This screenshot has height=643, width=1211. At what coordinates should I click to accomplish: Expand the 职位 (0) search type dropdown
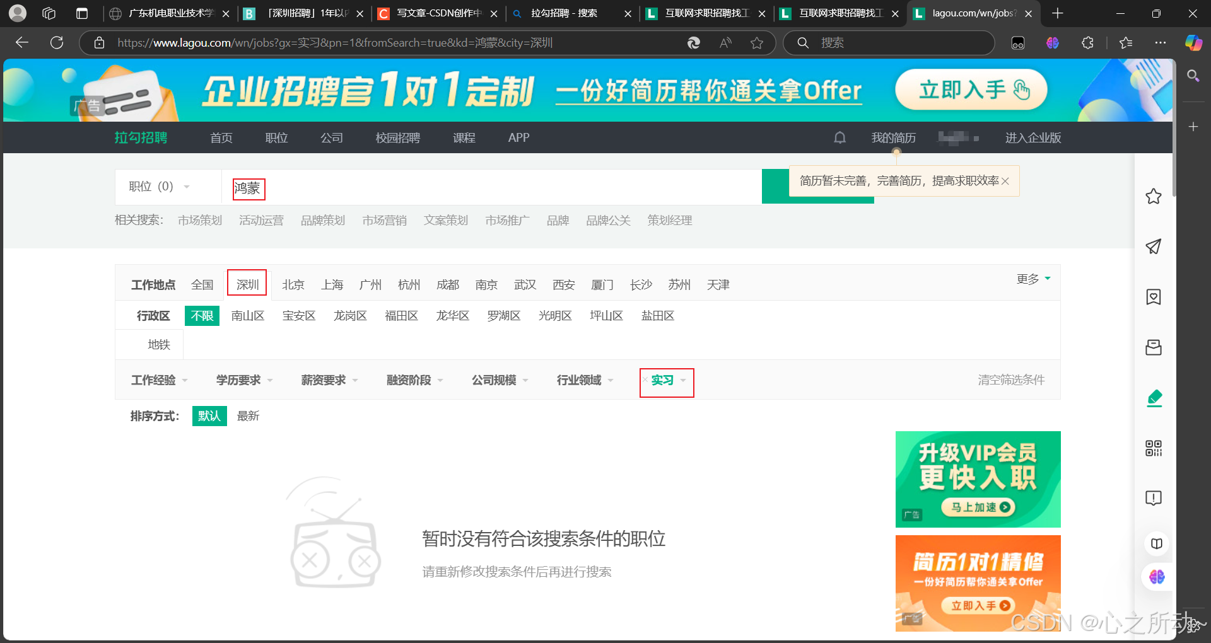coord(160,187)
